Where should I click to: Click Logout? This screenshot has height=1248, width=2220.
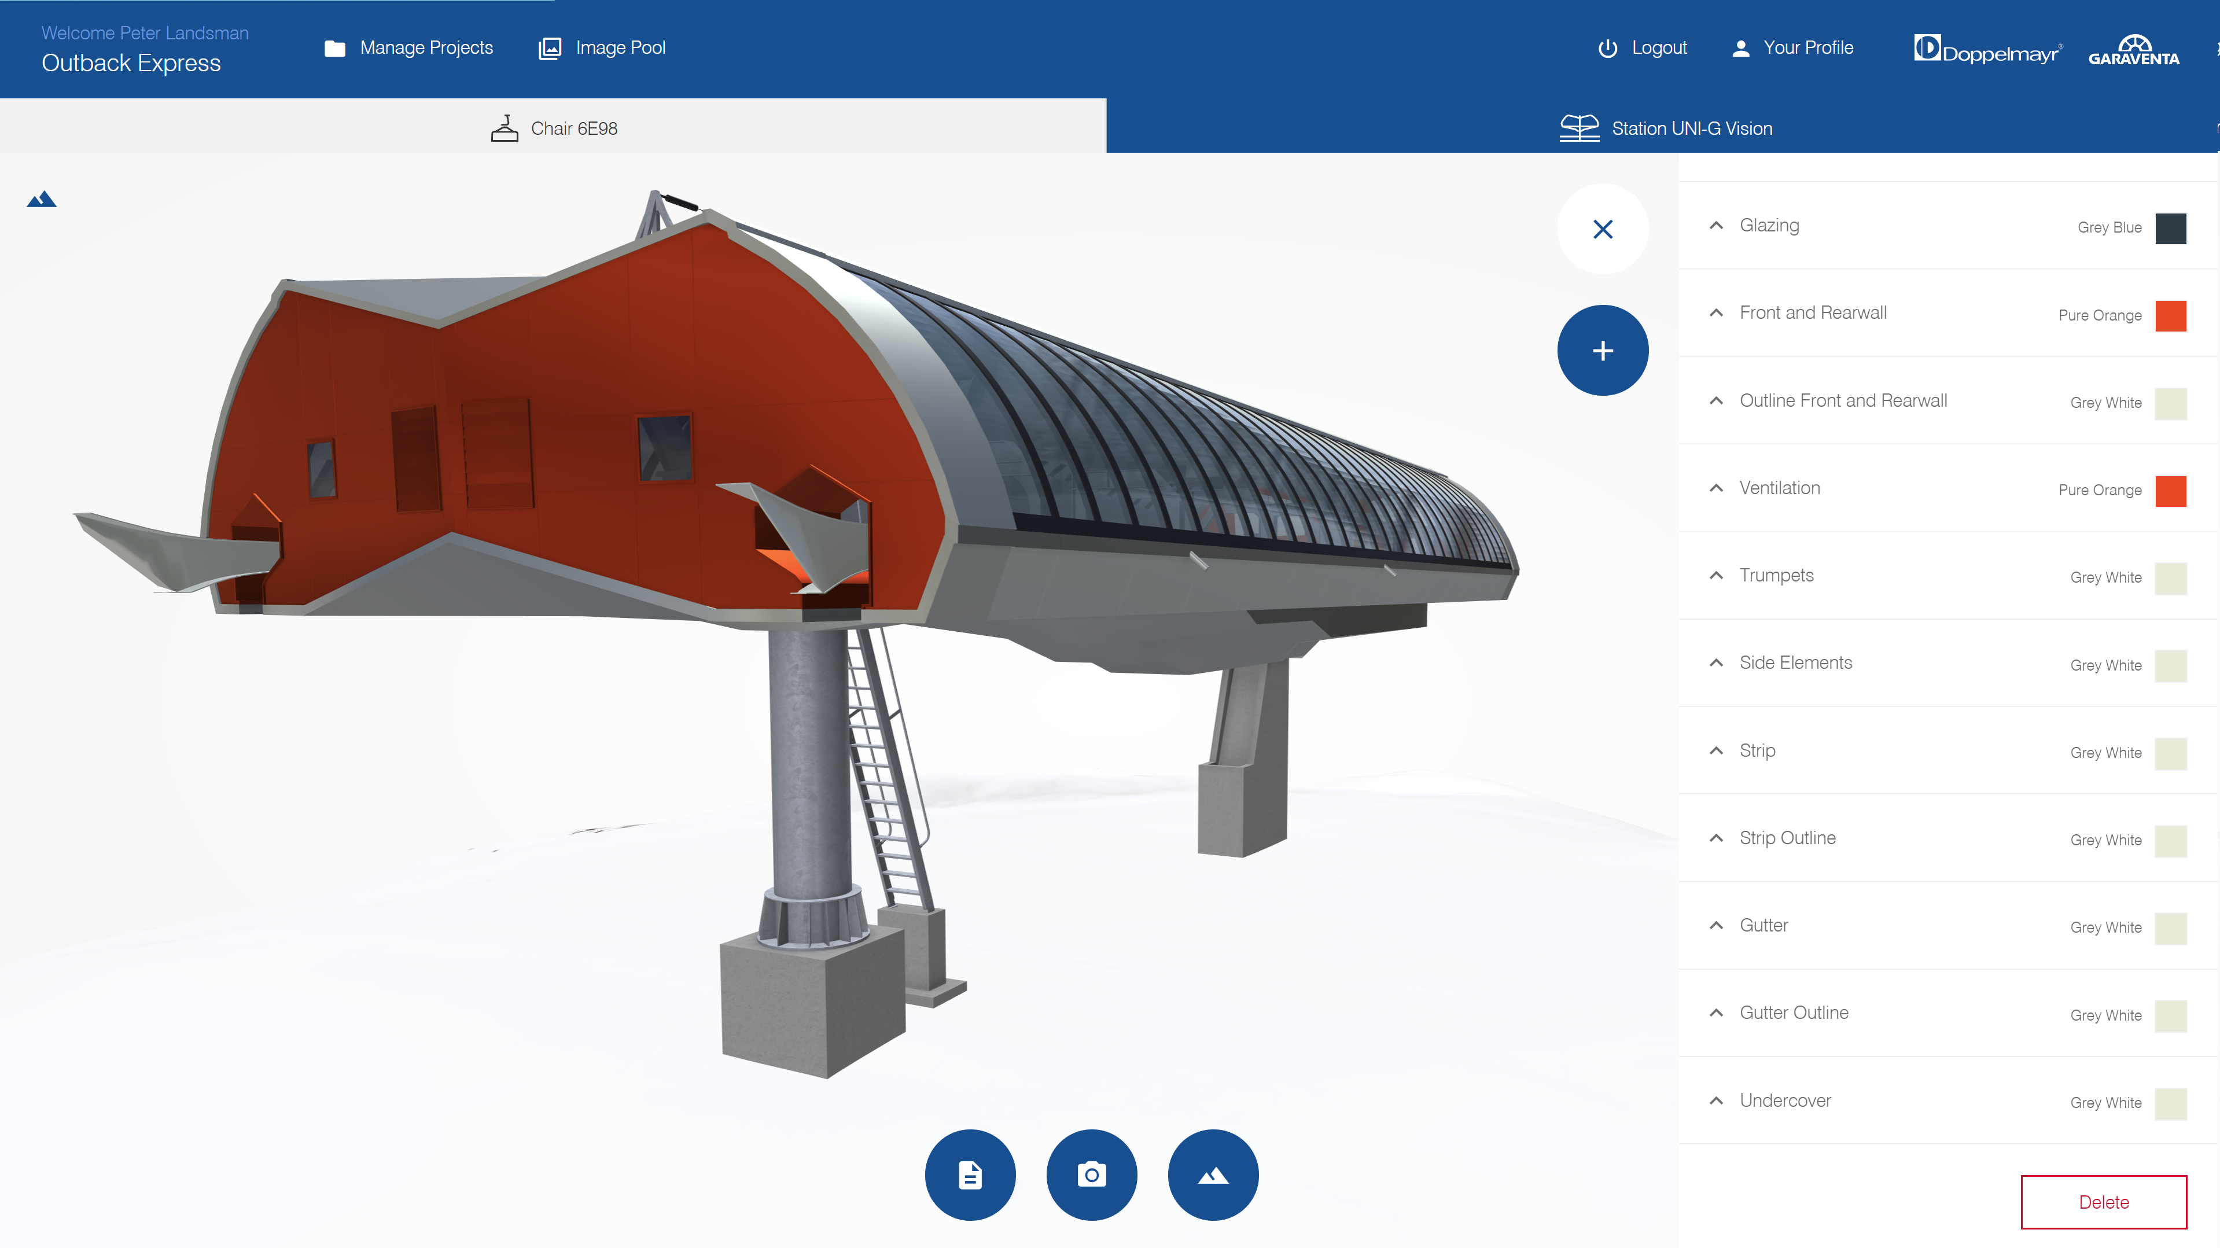(x=1642, y=48)
